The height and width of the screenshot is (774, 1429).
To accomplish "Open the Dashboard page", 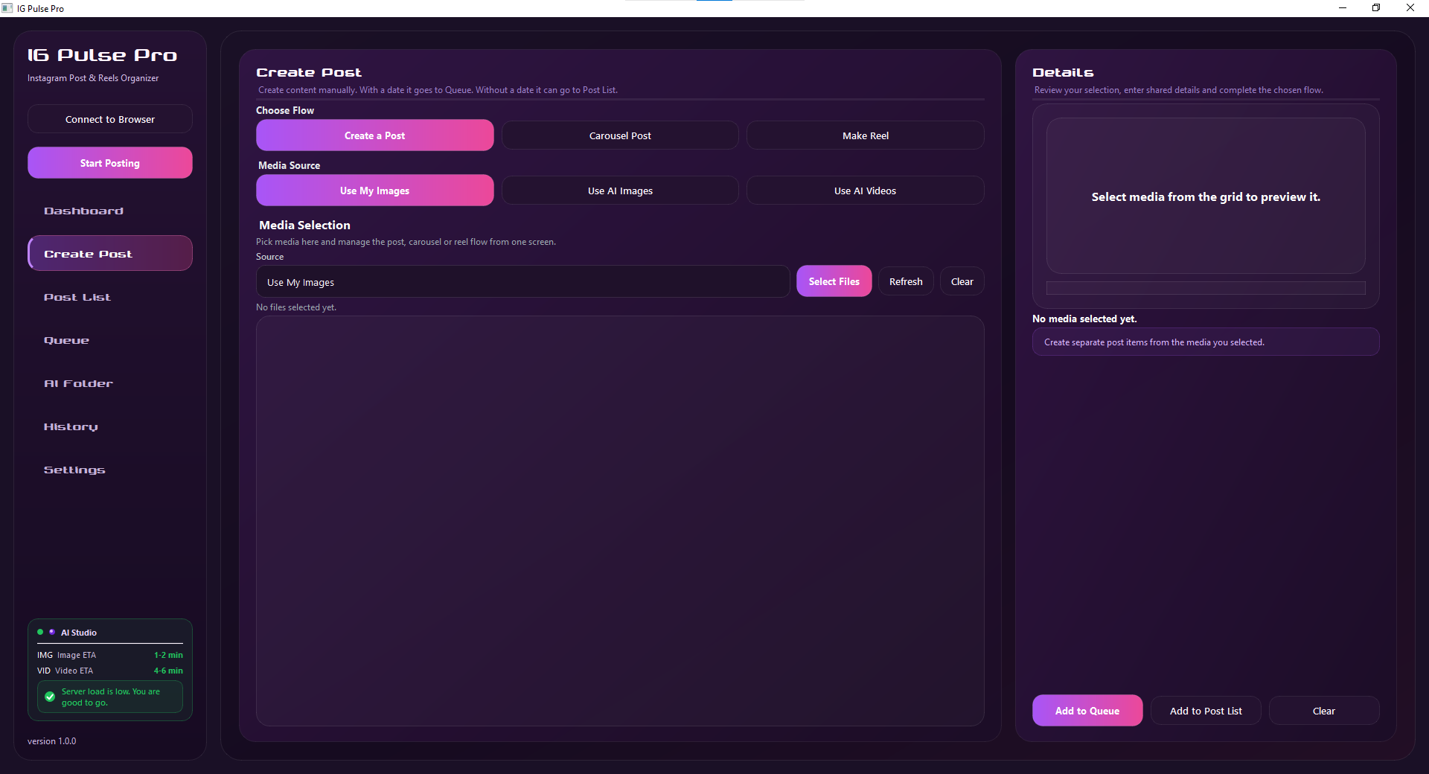I will click(110, 211).
